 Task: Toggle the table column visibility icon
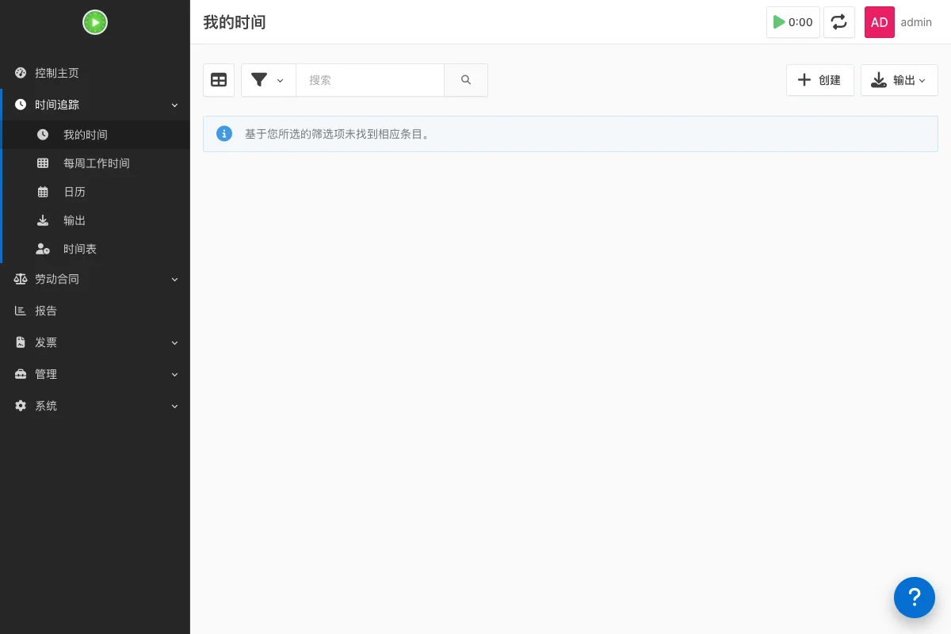tap(219, 80)
